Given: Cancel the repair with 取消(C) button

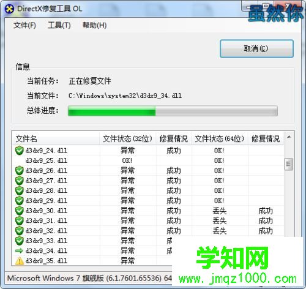Looking at the screenshot, I should [256, 48].
